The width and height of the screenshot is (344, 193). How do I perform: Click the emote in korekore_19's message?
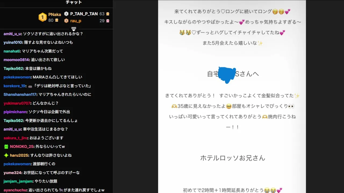click(30, 86)
